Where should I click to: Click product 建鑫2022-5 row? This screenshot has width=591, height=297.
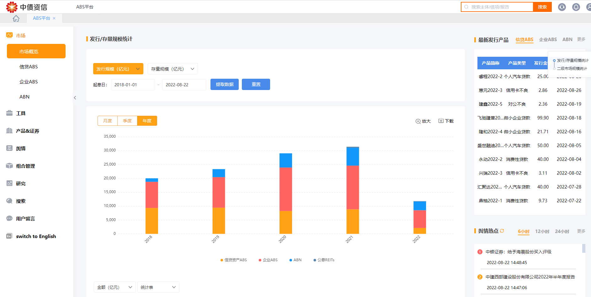pos(530,104)
